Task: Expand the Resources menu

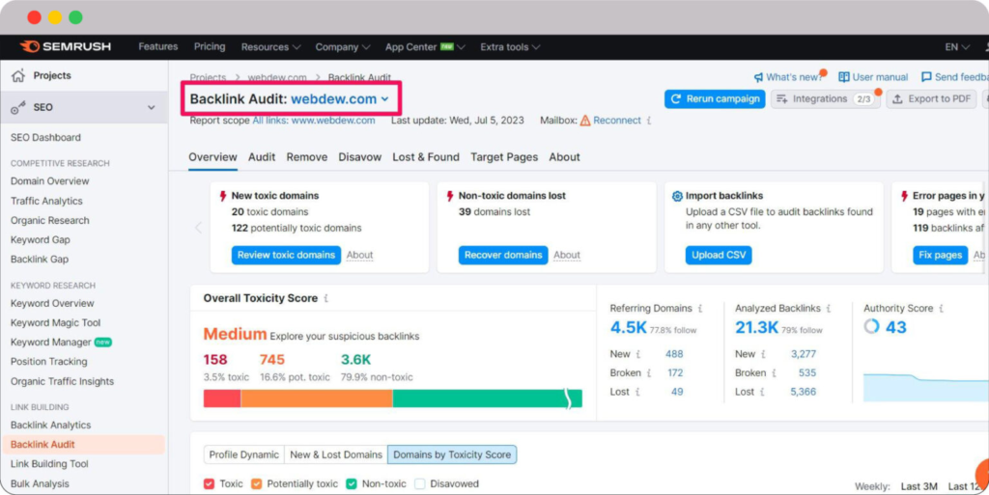Action: pos(270,47)
